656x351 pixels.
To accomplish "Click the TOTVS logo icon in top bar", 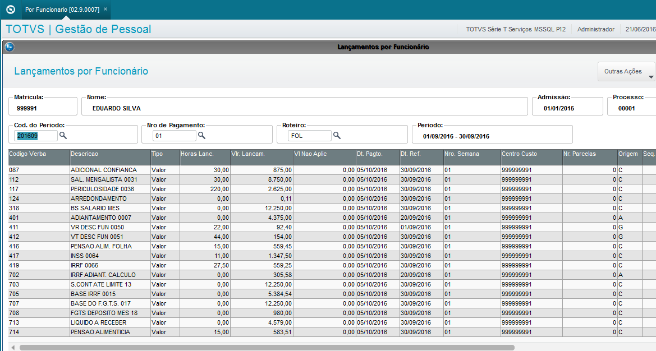I will (11, 9).
